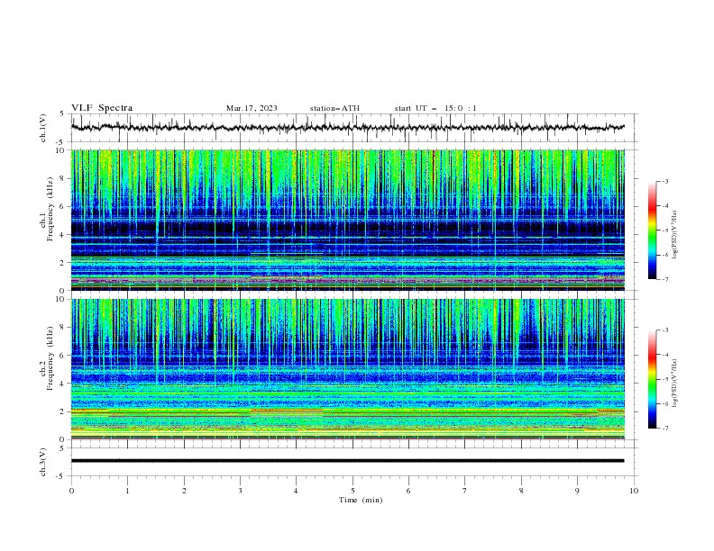
Task: Click the time axis tick label '3'
Action: 240,491
